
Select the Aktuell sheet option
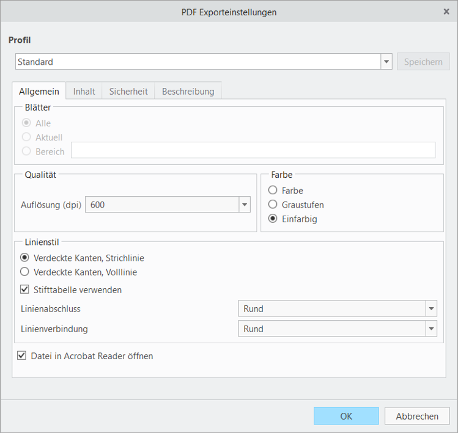[26, 137]
